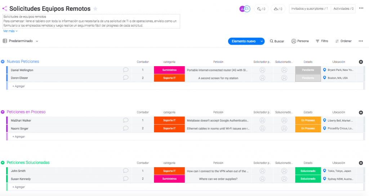Screen dimensions: 369x196
Task: Open the automations counter icon
Action: coord(277,9)
